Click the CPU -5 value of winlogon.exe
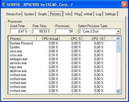The width and height of the screenshot is (129, 102). coord(76,59)
